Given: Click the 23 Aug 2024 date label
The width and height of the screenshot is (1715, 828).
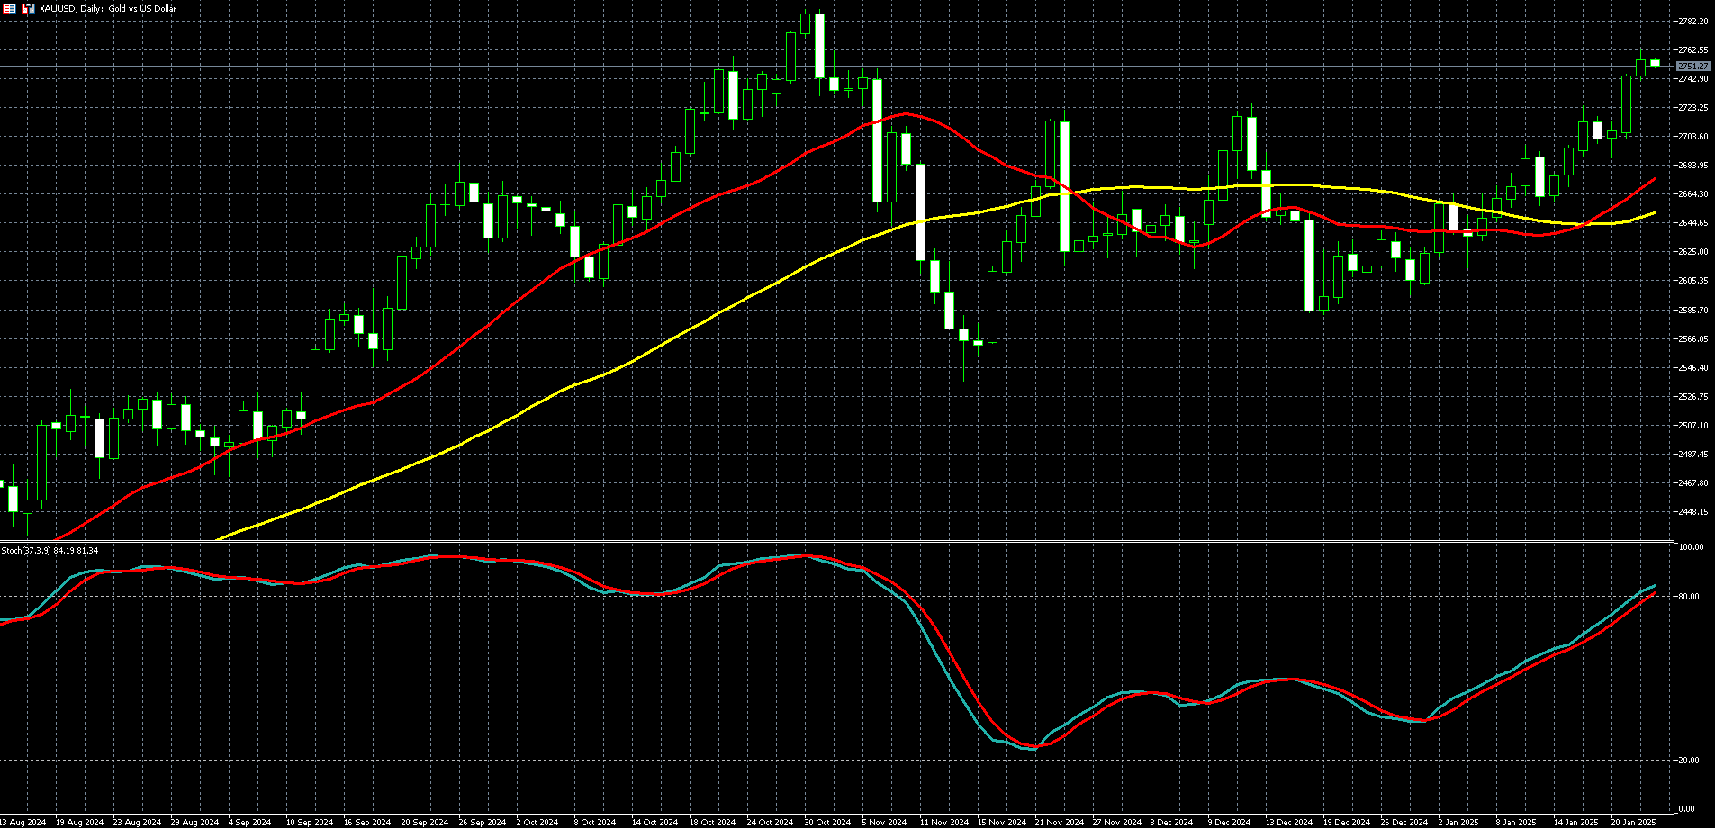Looking at the screenshot, I should [137, 823].
